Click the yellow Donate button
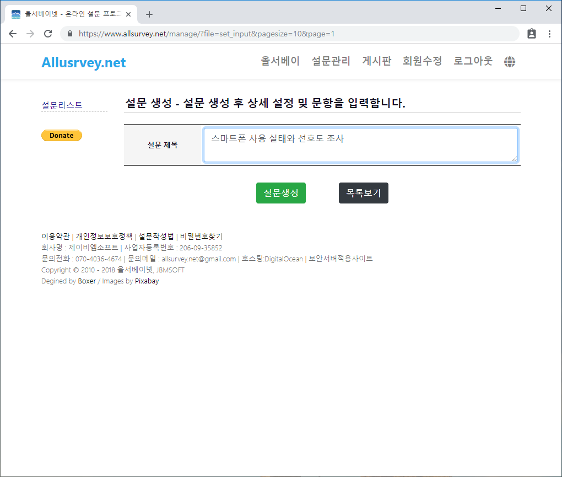The image size is (562, 477). pos(62,136)
